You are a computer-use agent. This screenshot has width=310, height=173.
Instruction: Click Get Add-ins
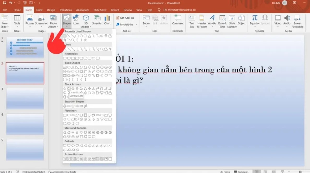click(x=125, y=18)
